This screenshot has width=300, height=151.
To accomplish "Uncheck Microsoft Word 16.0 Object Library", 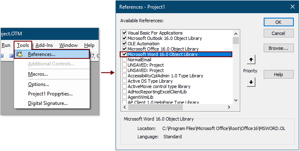I will (x=124, y=54).
